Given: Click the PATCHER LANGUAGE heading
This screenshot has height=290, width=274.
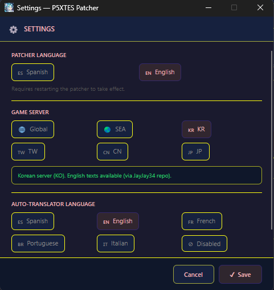Looking at the screenshot, I should pos(39,55).
